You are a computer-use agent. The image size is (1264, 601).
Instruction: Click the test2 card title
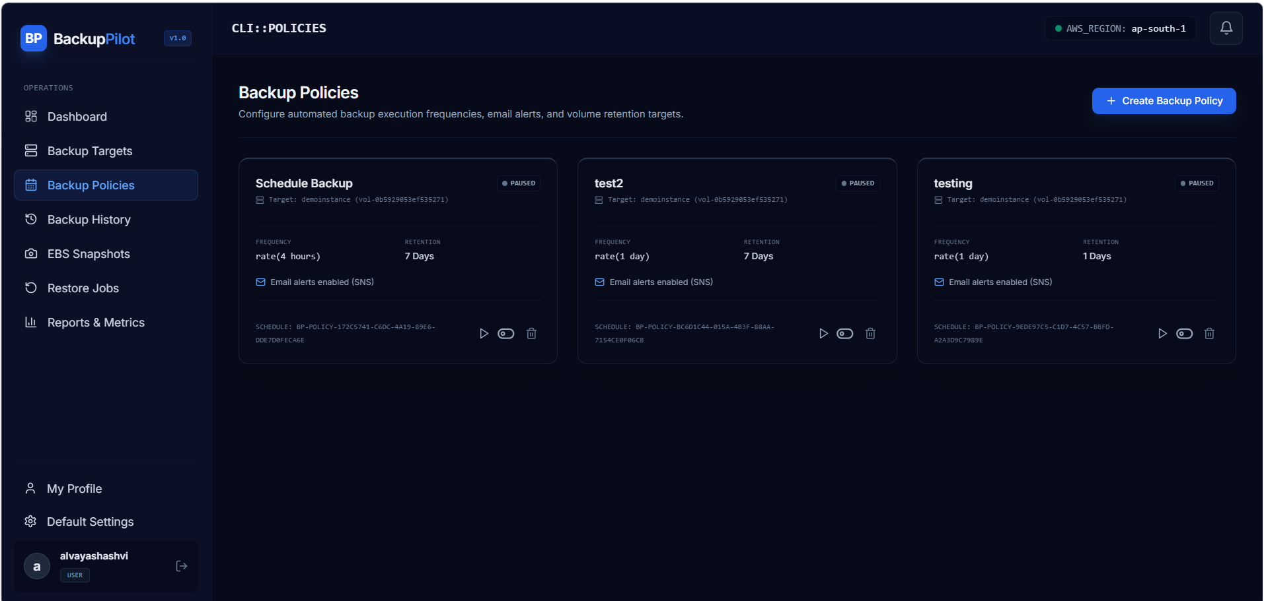coord(609,183)
